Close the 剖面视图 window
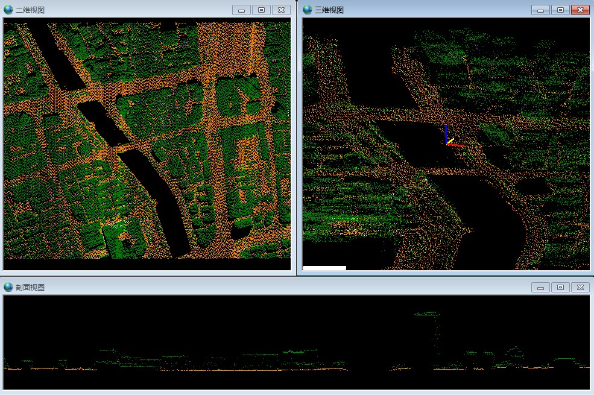The width and height of the screenshot is (594, 395). tap(580, 288)
